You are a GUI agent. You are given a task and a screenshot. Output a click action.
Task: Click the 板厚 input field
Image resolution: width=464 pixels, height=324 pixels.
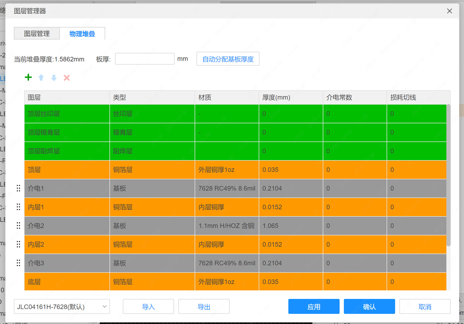coord(145,59)
